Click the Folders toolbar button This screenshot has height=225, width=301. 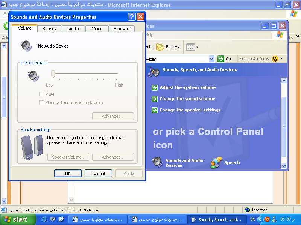coord(168,47)
